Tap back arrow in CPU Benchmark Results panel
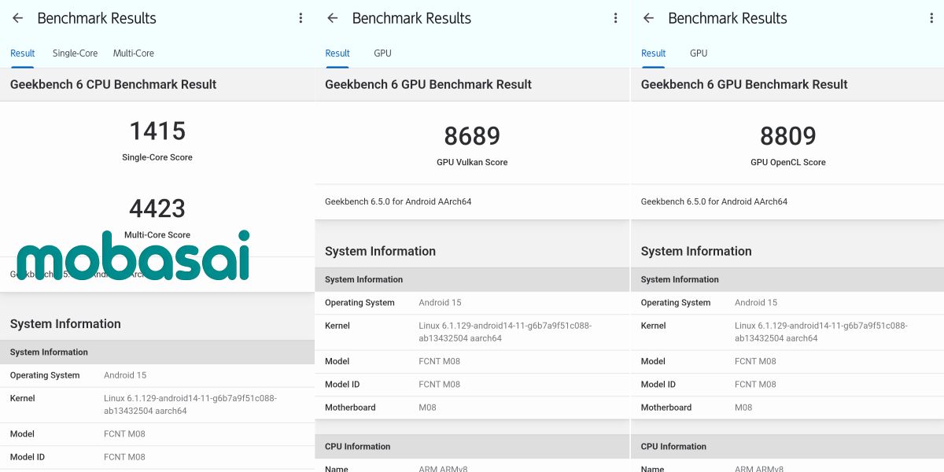 pyautogui.click(x=17, y=18)
